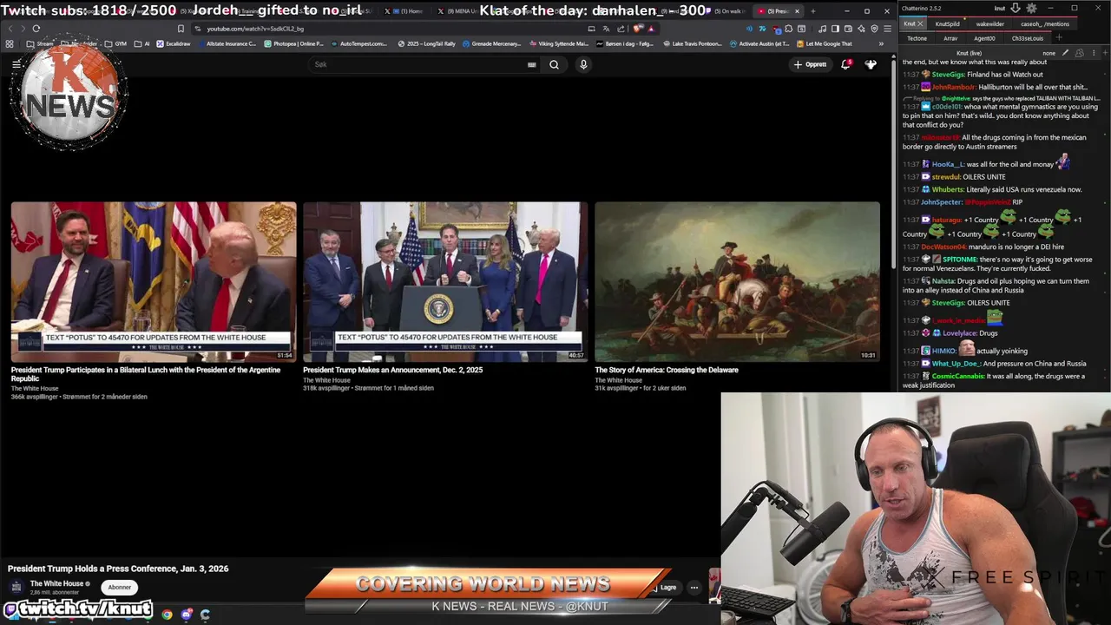Open Grenade Mercenary bookmark
Image resolution: width=1111 pixels, height=625 pixels.
(x=492, y=43)
